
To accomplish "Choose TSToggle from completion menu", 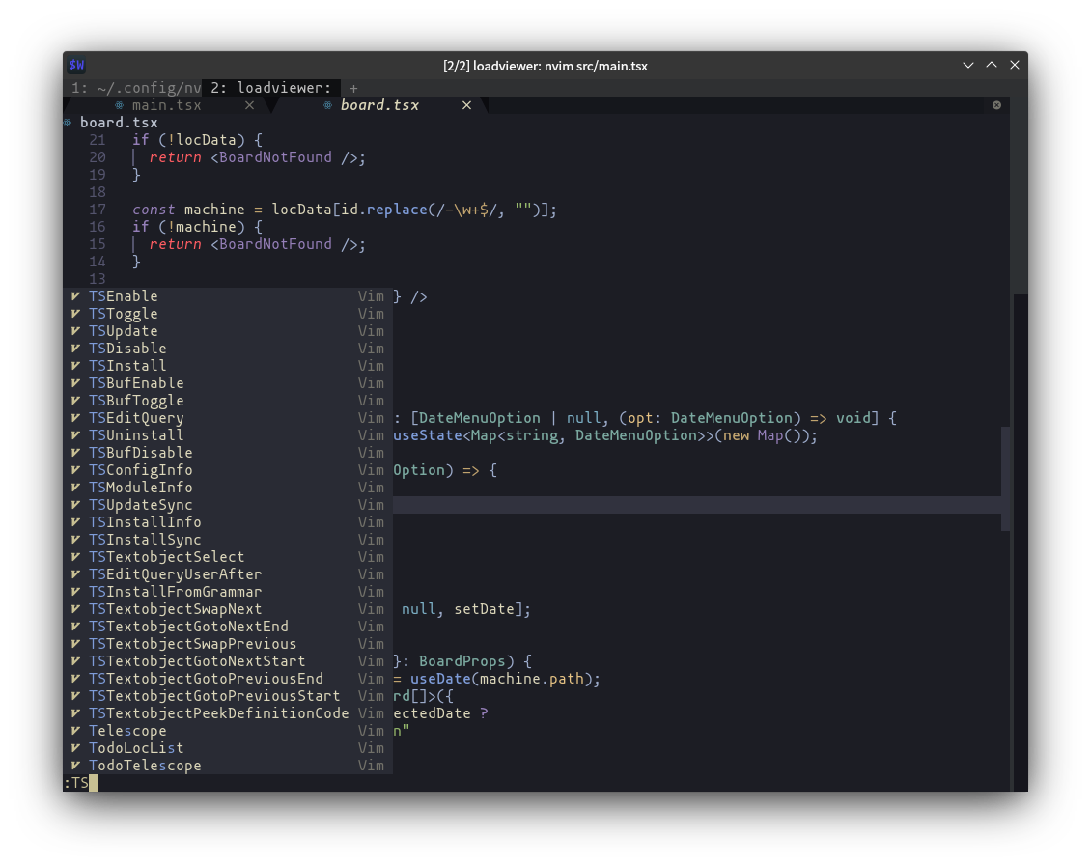I will click(x=228, y=314).
